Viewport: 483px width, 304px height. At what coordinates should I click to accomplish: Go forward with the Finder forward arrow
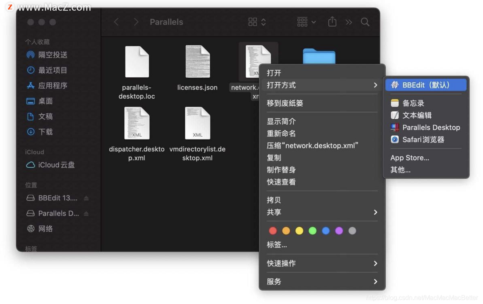pos(136,22)
